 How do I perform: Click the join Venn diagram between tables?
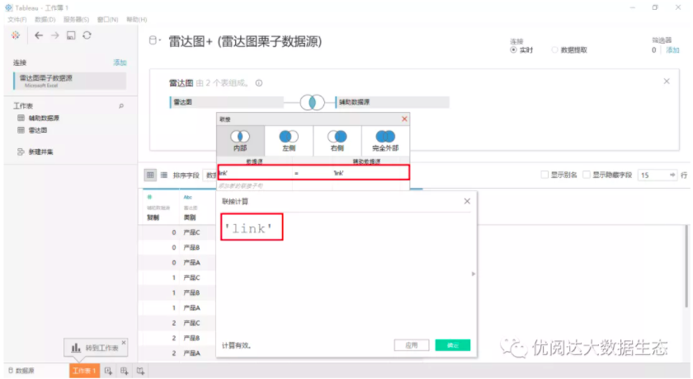point(312,102)
